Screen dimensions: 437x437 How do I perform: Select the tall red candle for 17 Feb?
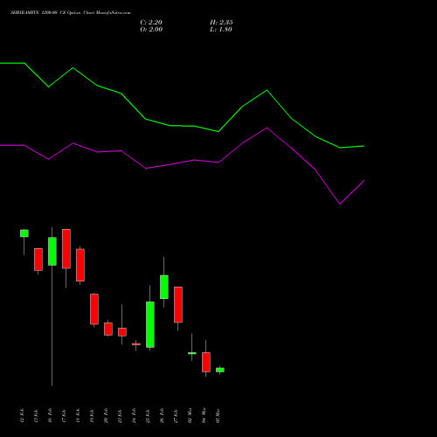coord(66,248)
